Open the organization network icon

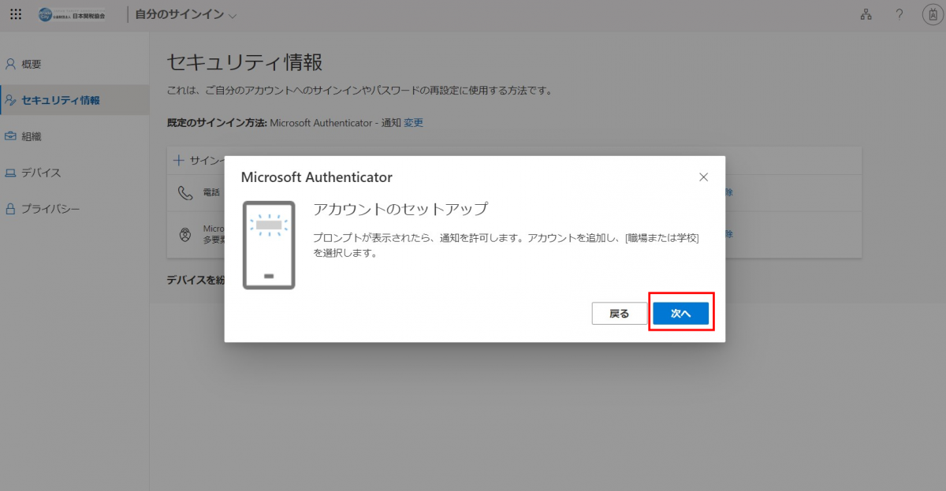(x=866, y=15)
